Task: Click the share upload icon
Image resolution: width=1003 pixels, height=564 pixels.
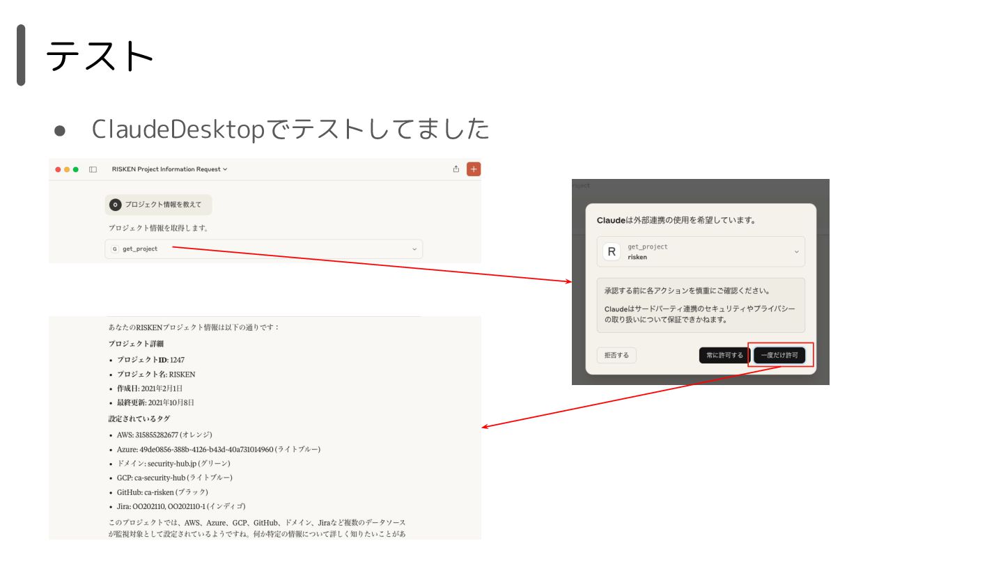Action: [456, 169]
